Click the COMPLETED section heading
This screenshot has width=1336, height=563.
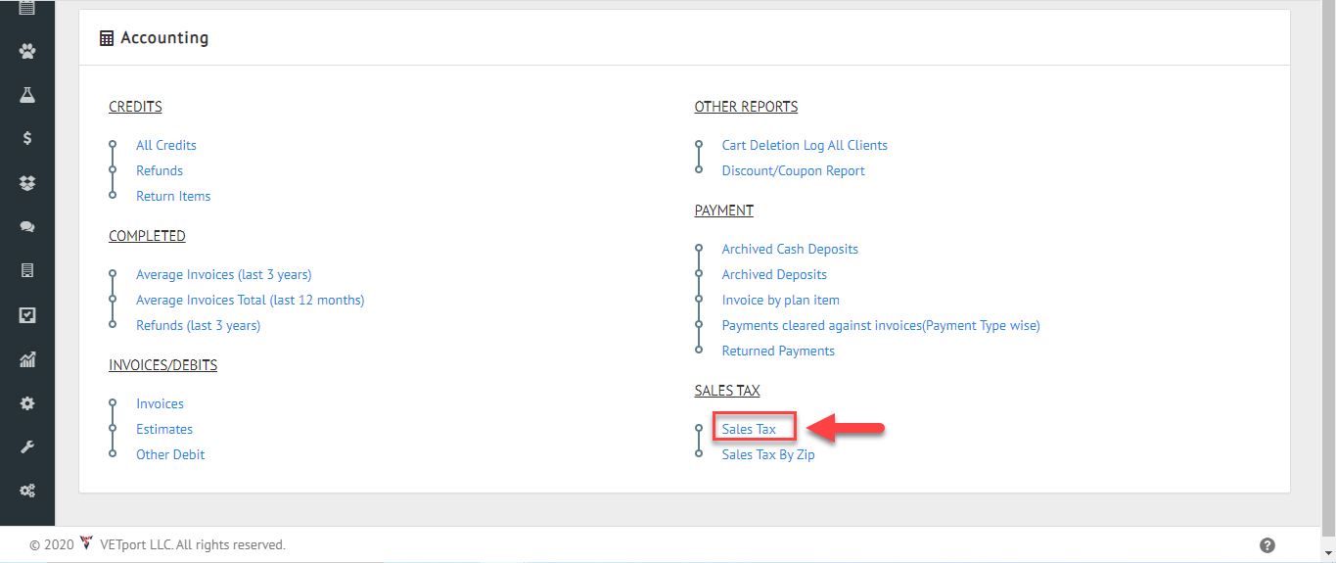[x=147, y=236]
